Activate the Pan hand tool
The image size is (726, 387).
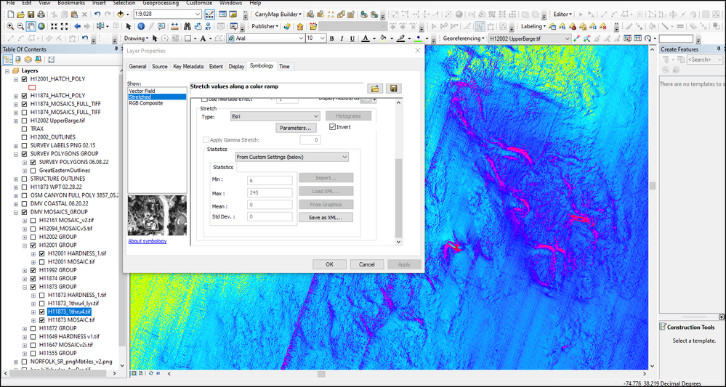(x=31, y=26)
